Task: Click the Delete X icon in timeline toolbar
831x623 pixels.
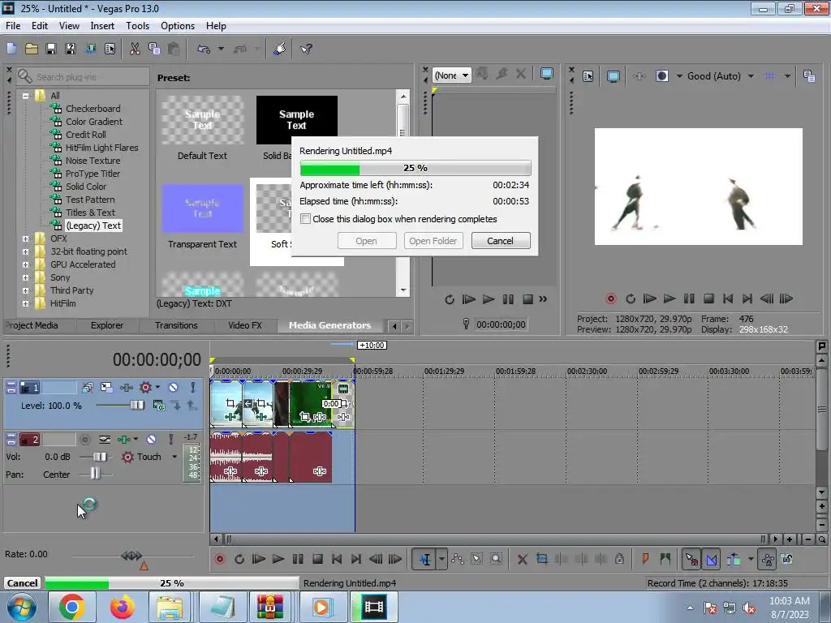Action: tap(522, 559)
